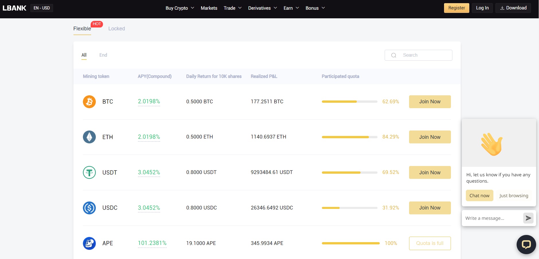Focus the Write a message field

click(492, 218)
